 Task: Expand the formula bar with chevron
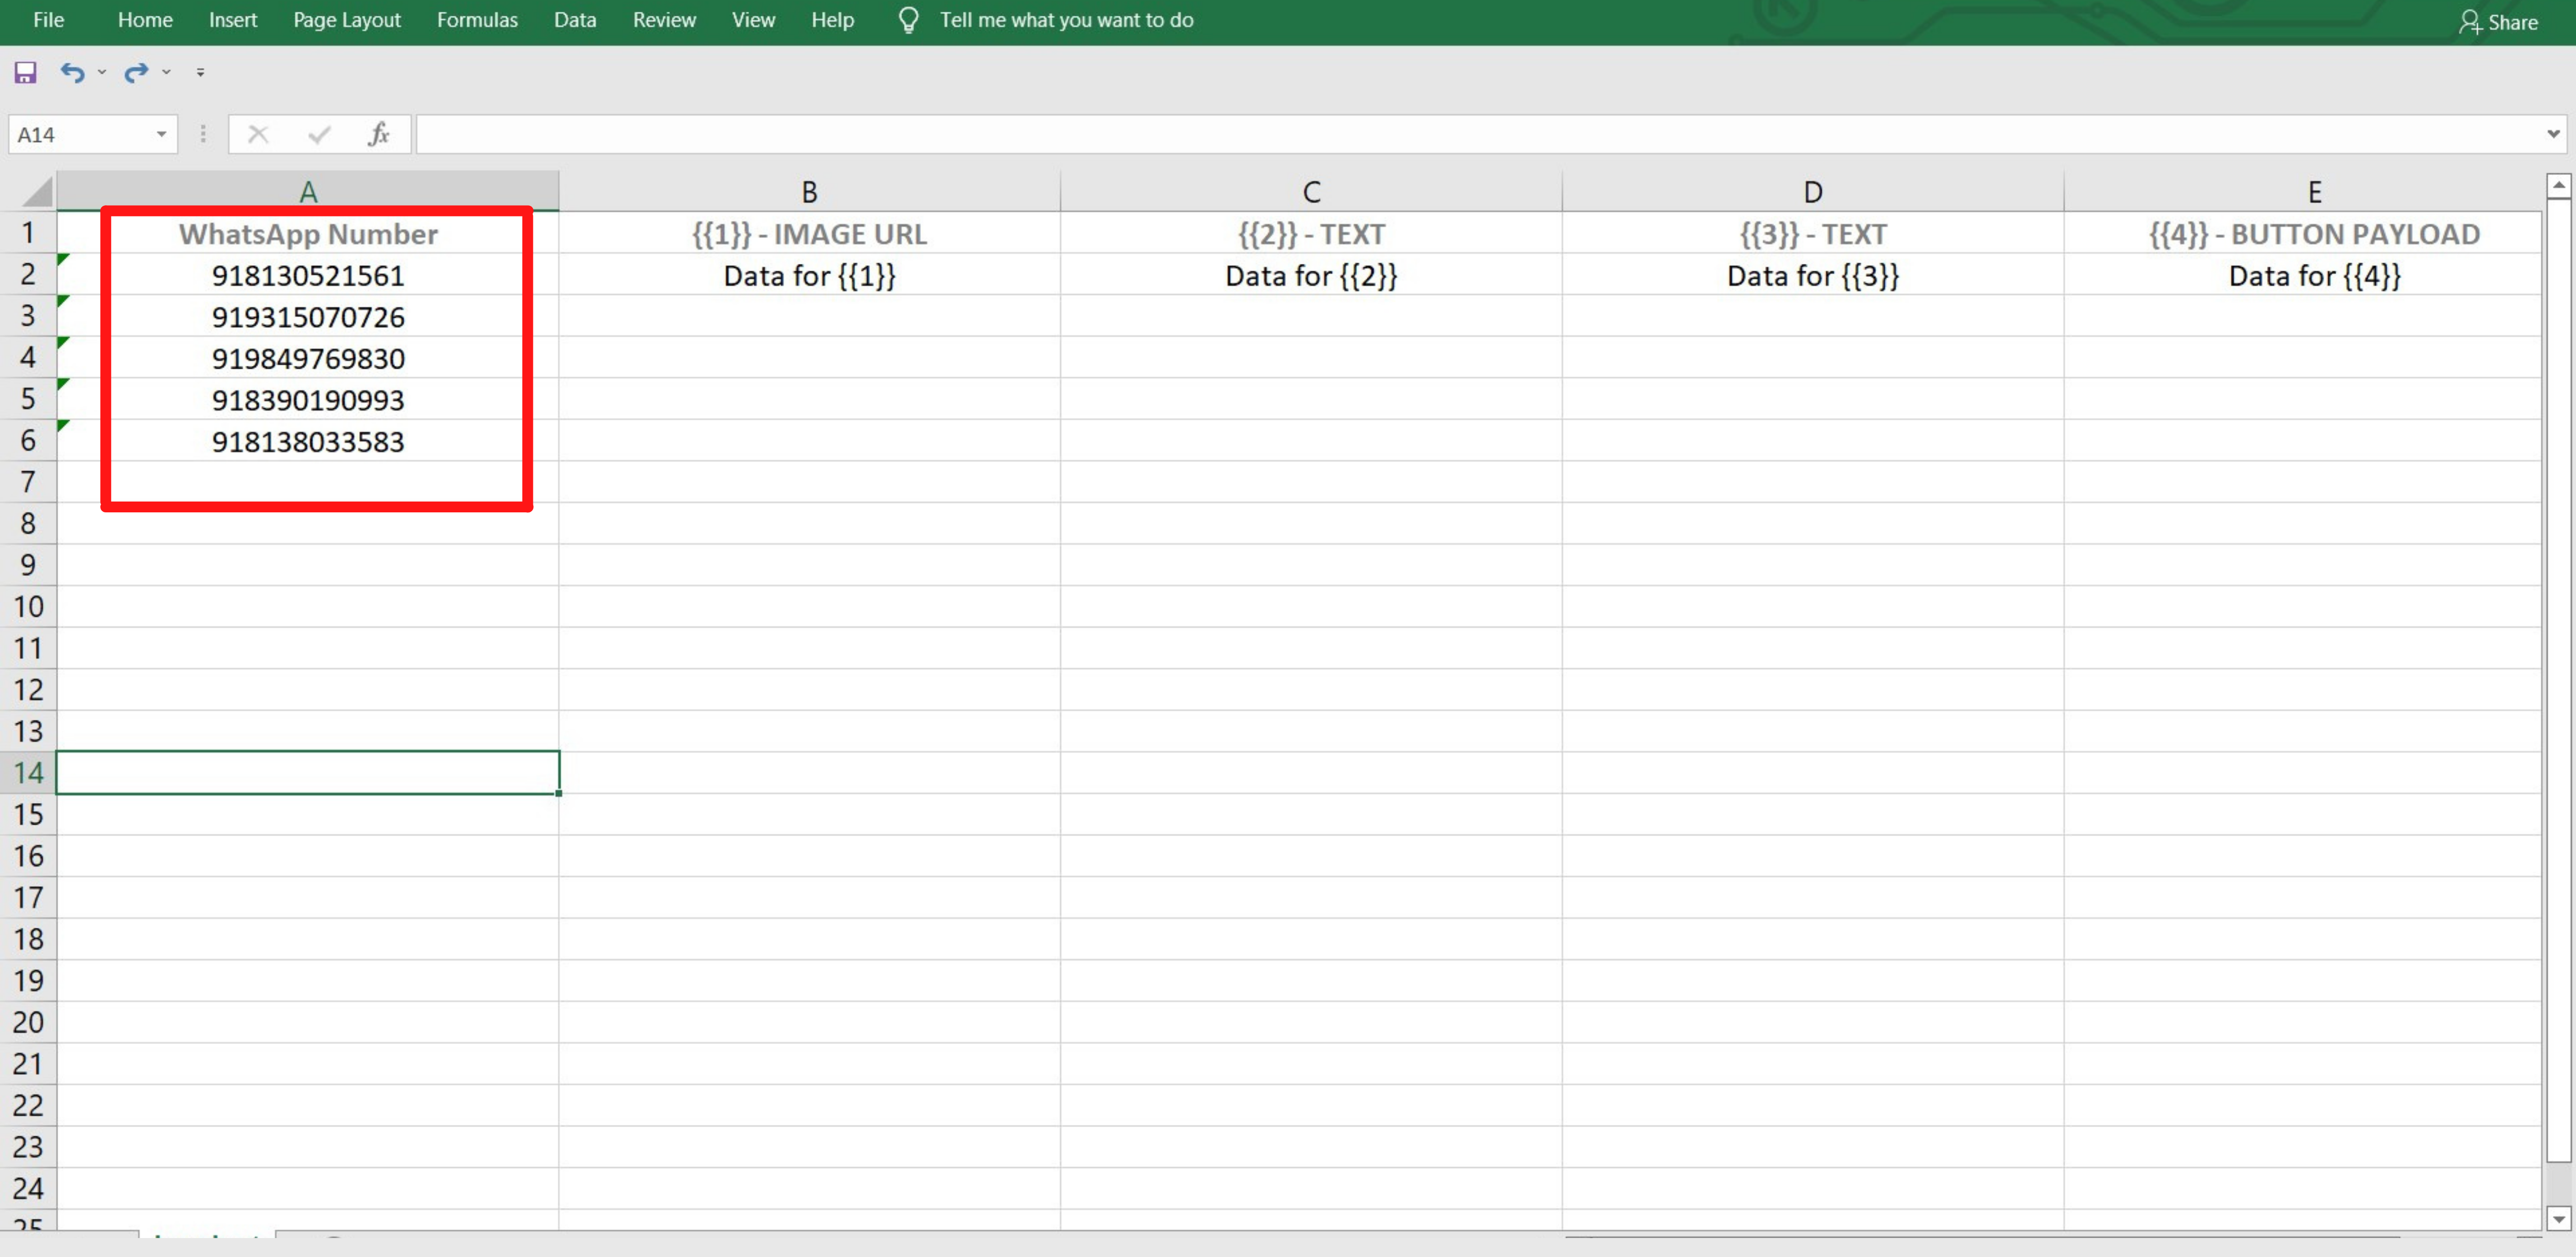coord(2553,134)
